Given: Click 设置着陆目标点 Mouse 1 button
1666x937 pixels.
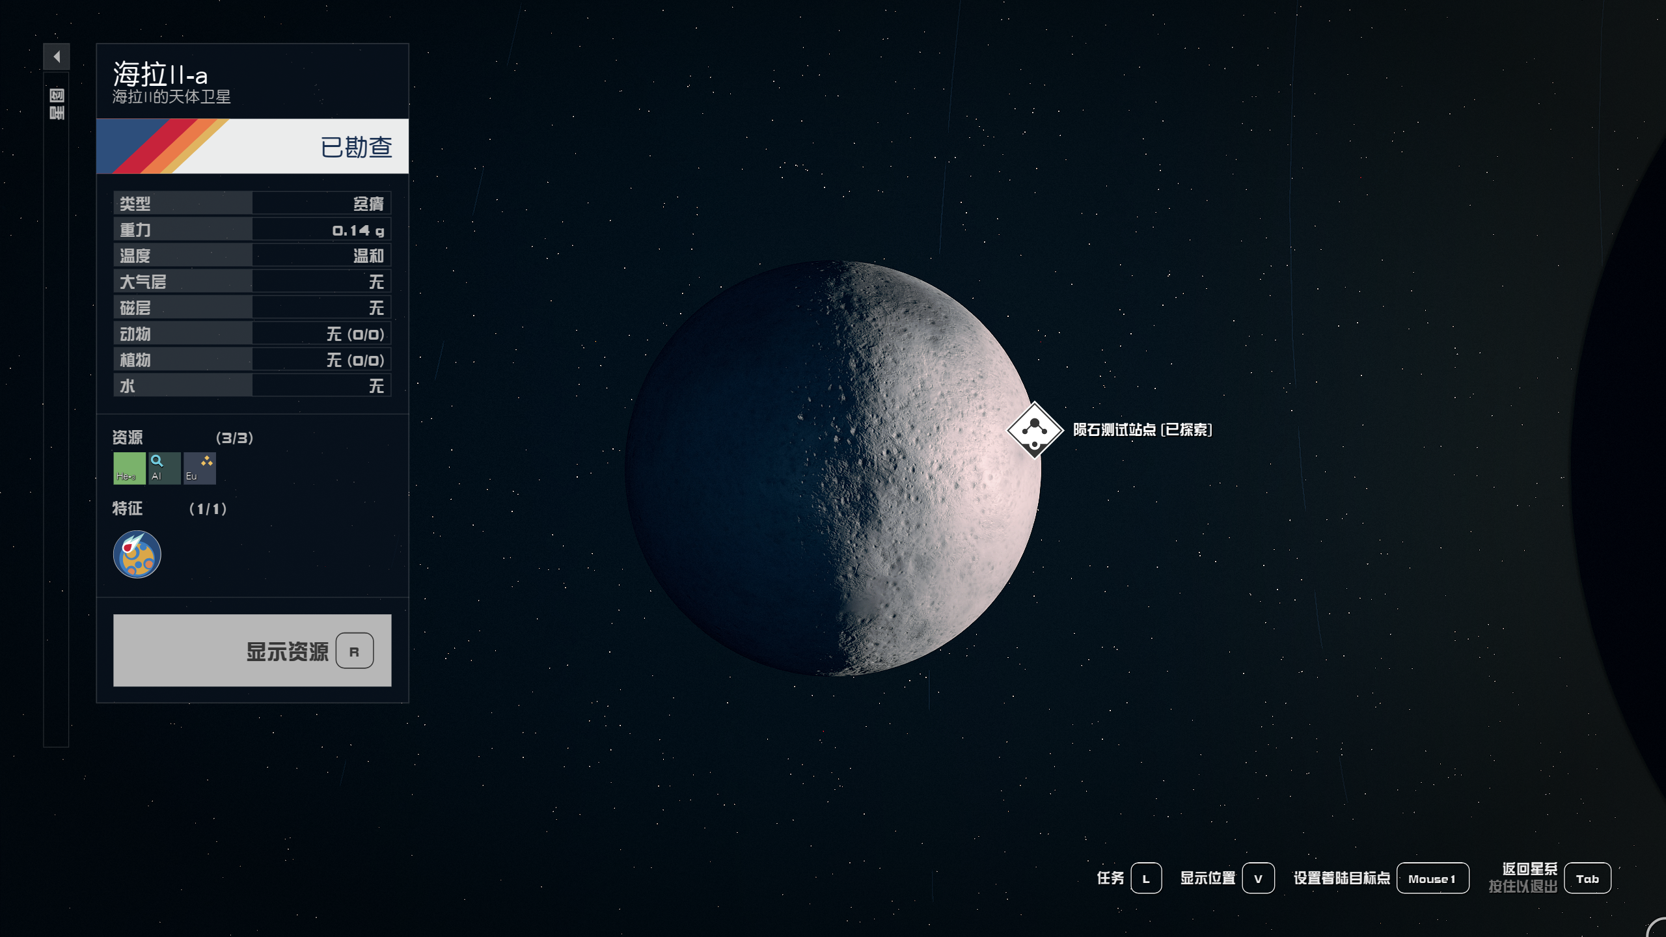Looking at the screenshot, I should [1432, 878].
